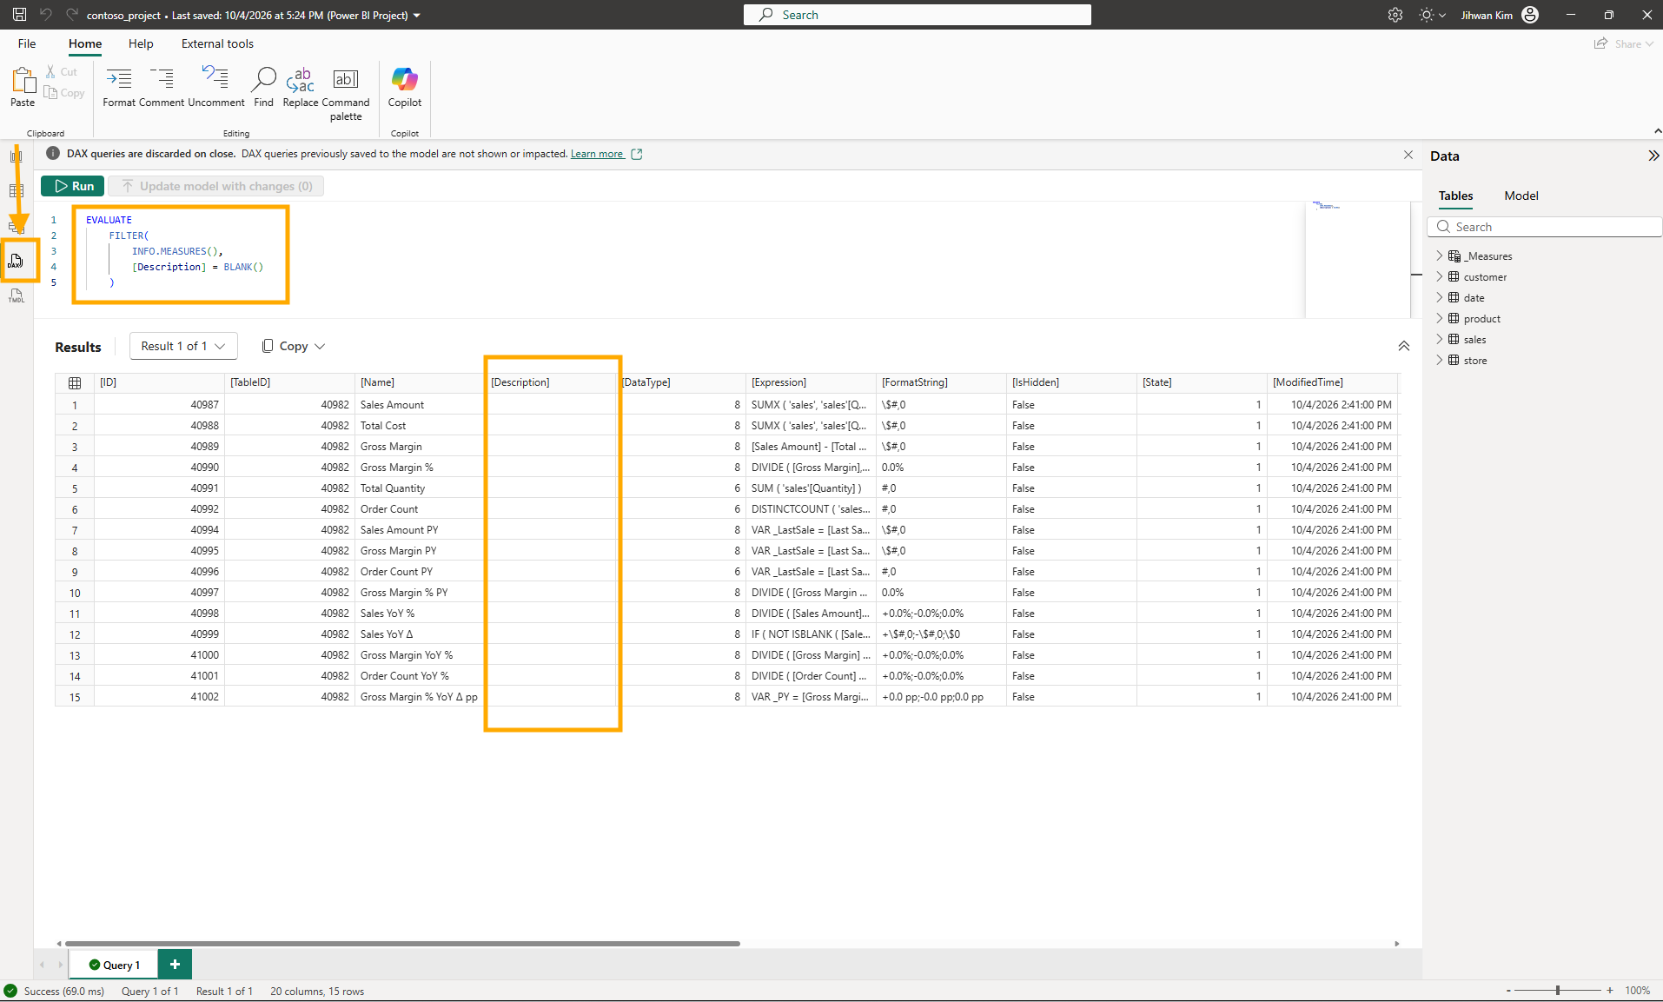Click the save icon in title bar
Viewport: 1663px width, 1002px height.
pyautogui.click(x=19, y=15)
